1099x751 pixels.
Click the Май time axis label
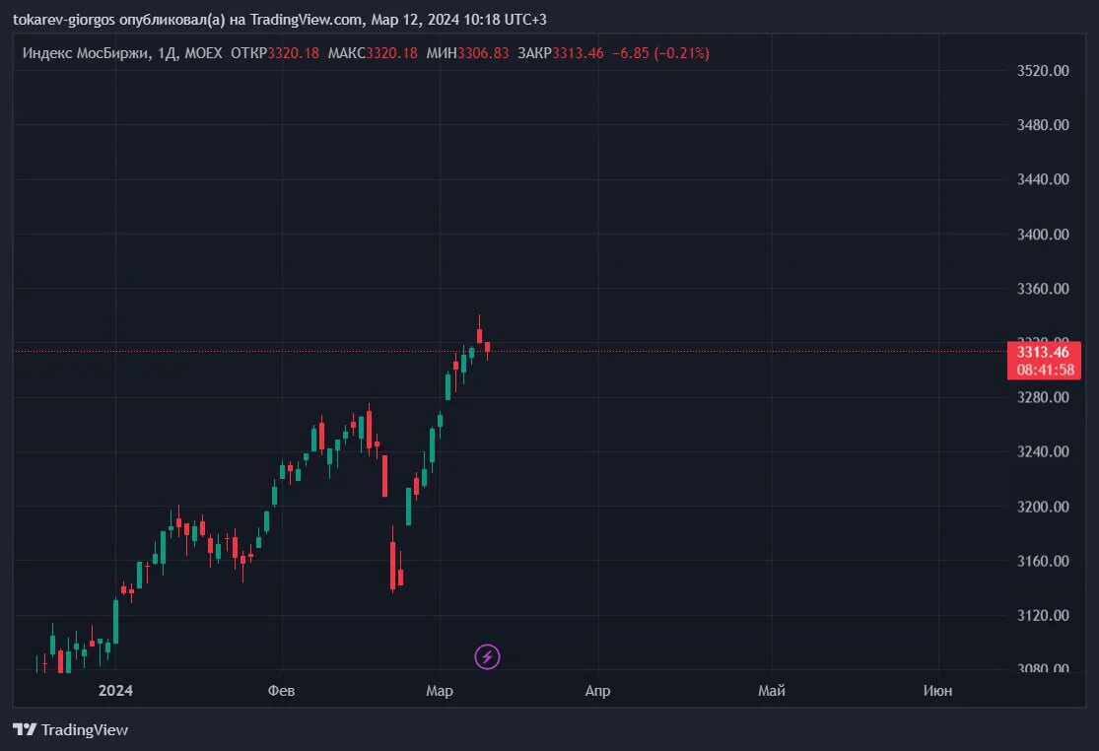pyautogui.click(x=772, y=691)
